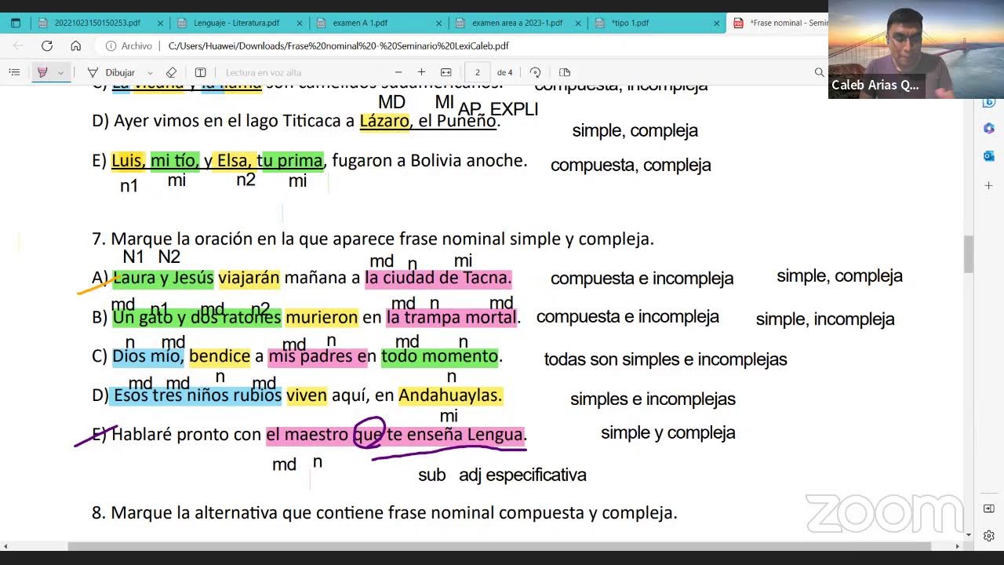The image size is (1004, 565).
Task: Add a text box with the text tool
Action: pos(200,72)
